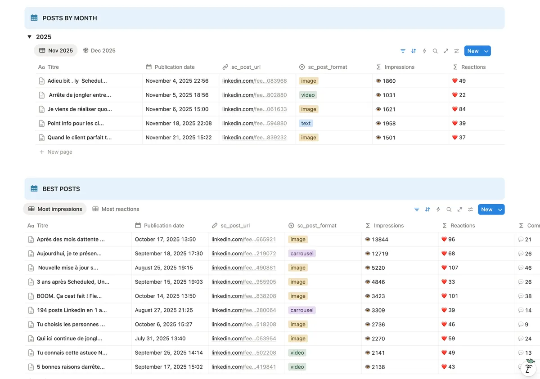This screenshot has width=540, height=379.
Task: Open automations lightning icon in Posts by Month
Action: (x=424, y=51)
